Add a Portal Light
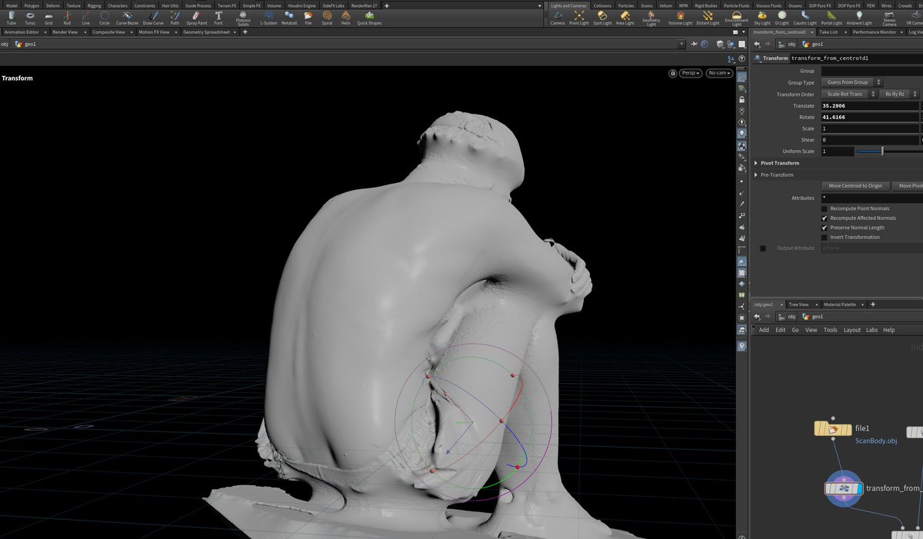Image resolution: width=923 pixels, height=539 pixels. [832, 17]
